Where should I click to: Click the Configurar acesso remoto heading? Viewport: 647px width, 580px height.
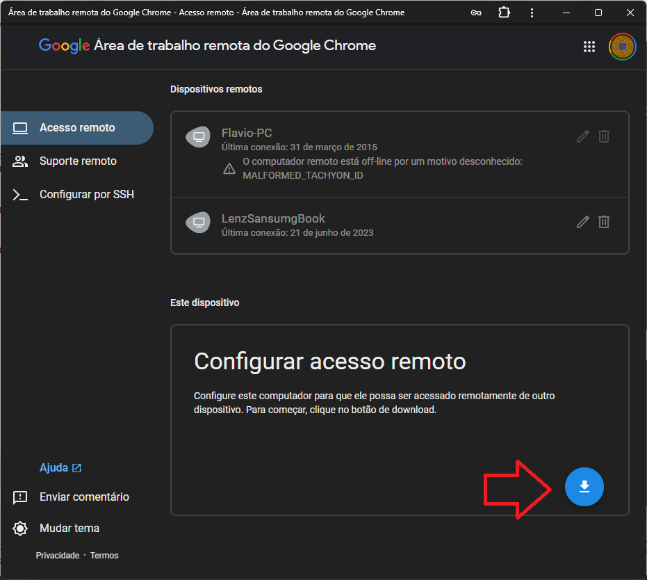pos(330,361)
